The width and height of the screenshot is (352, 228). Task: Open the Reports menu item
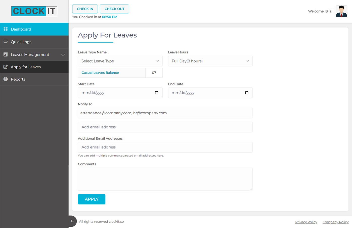coord(18,79)
